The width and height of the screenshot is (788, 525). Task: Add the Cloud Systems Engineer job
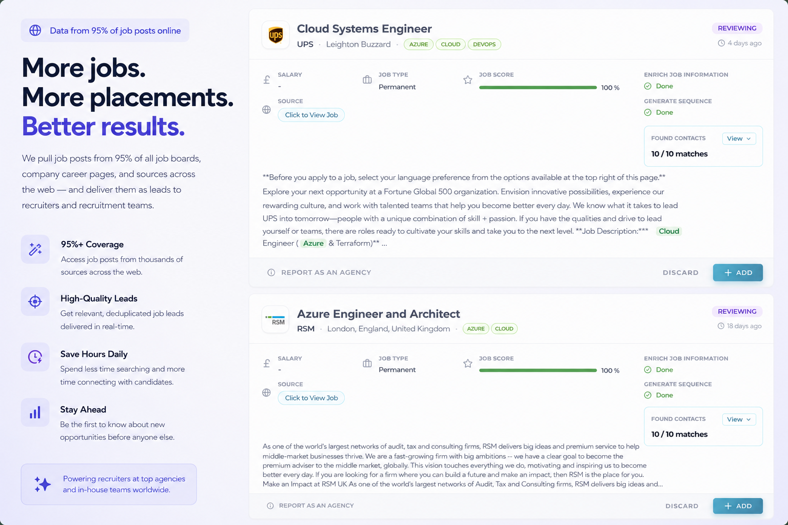click(738, 273)
